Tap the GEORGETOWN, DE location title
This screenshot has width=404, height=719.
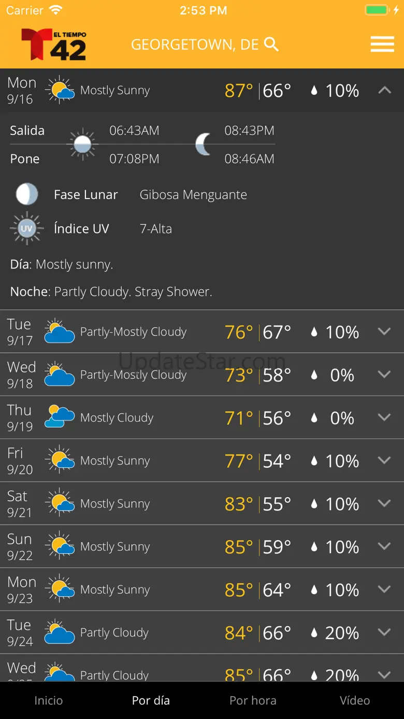[x=195, y=45]
